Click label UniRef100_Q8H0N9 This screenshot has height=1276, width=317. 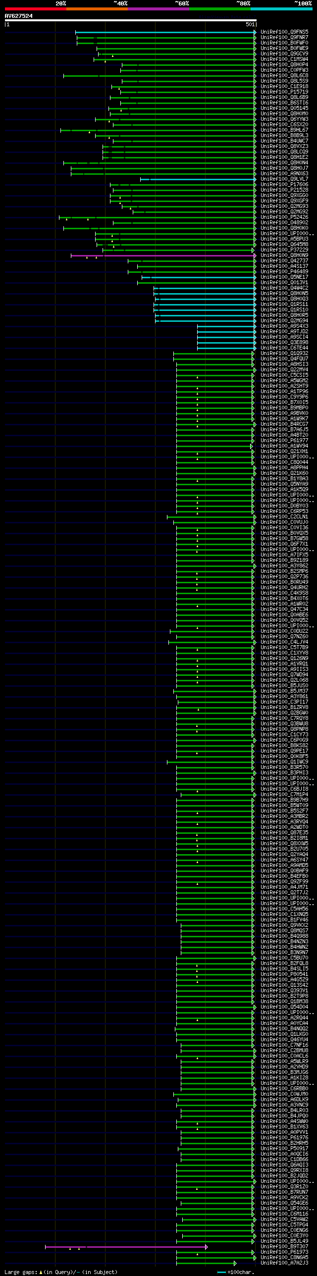click(x=284, y=255)
